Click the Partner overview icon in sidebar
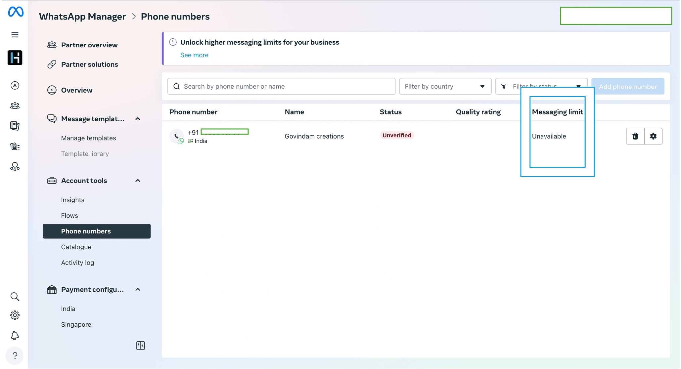Image resolution: width=681 pixels, height=369 pixels. (x=52, y=45)
